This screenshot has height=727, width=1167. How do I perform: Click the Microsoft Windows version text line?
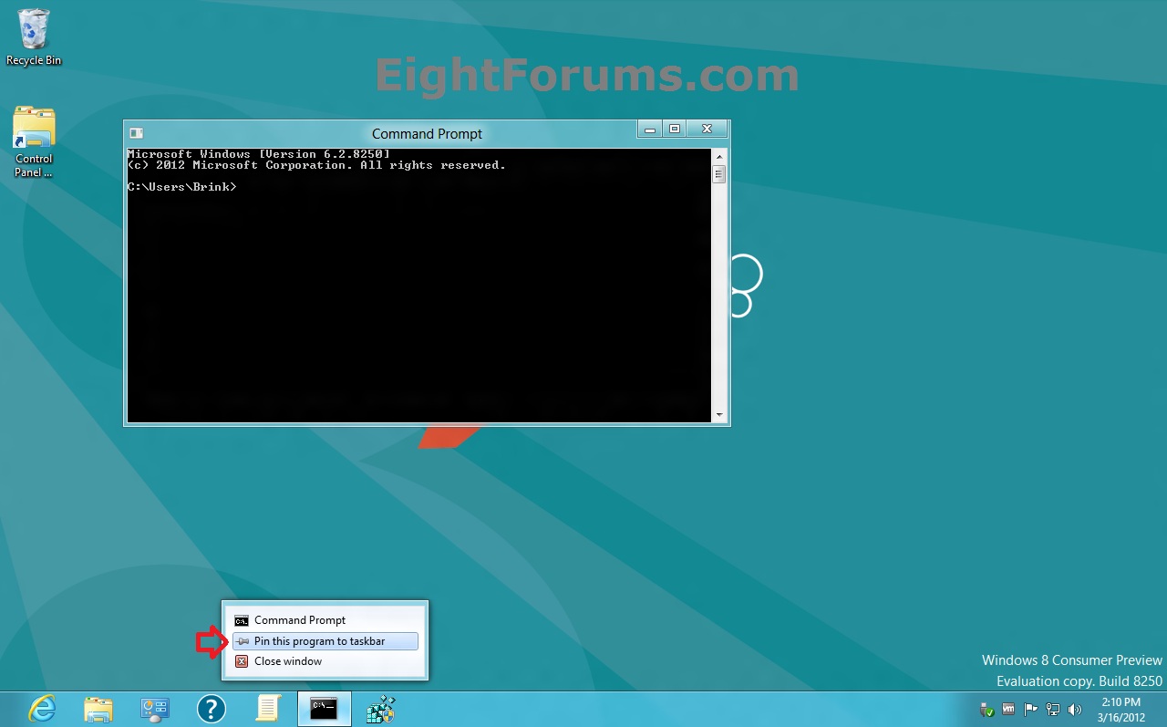(258, 154)
